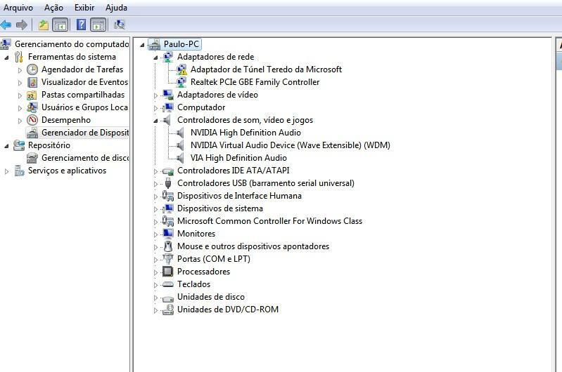Select Controladores USB (barramento serial universal) label
The height and width of the screenshot is (372, 562).
click(266, 183)
